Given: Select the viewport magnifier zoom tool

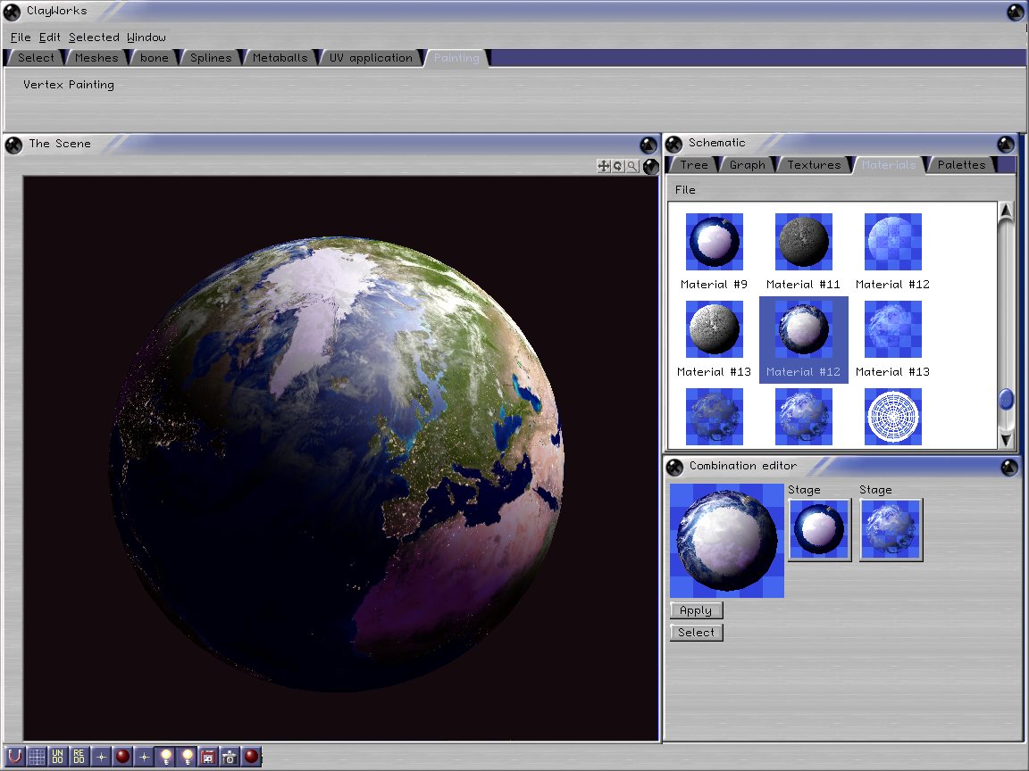Looking at the screenshot, I should tap(632, 166).
